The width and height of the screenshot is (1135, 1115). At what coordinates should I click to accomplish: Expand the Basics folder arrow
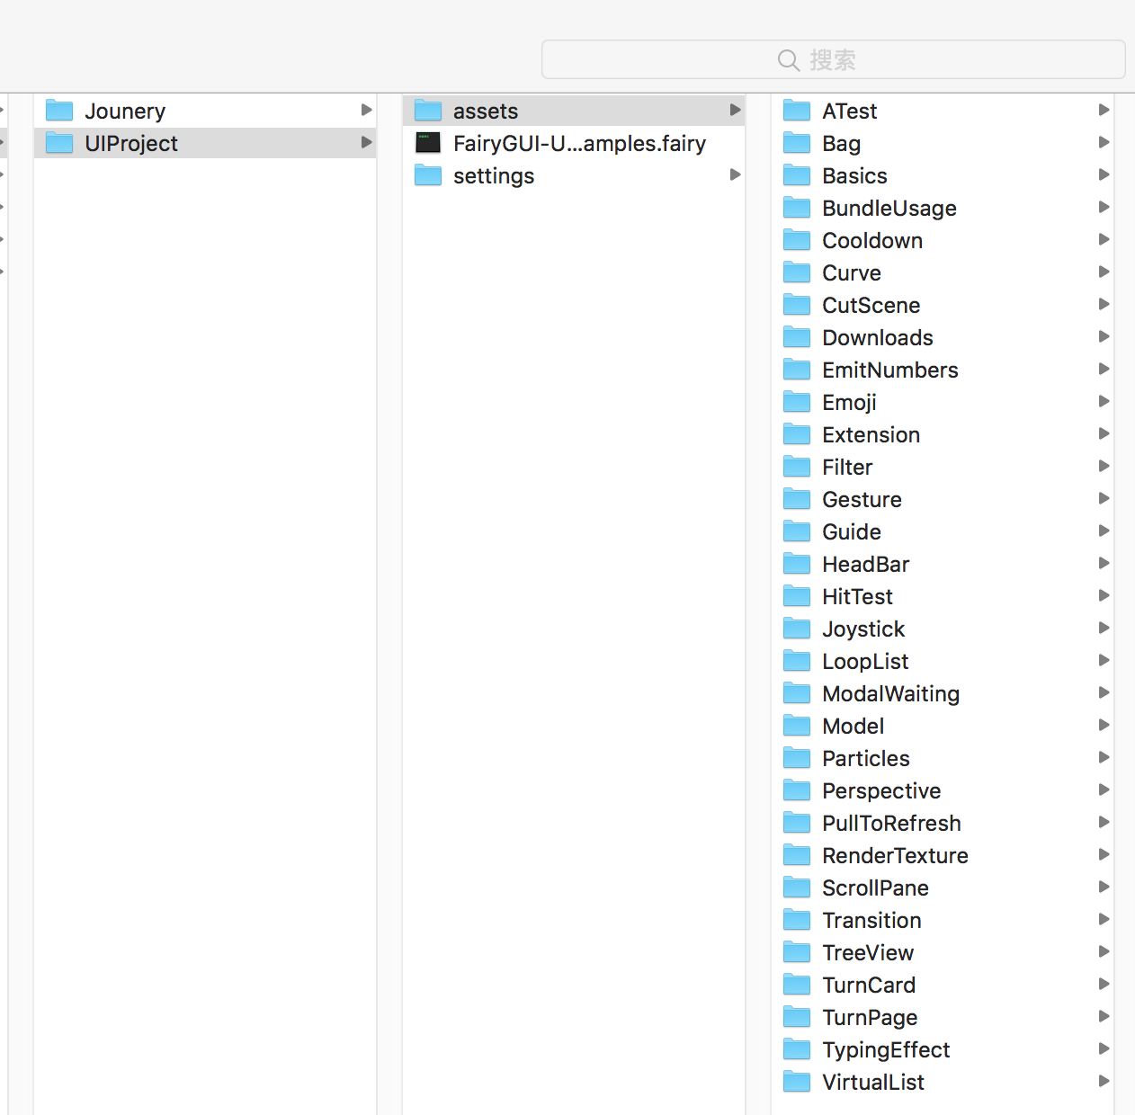(x=1104, y=175)
